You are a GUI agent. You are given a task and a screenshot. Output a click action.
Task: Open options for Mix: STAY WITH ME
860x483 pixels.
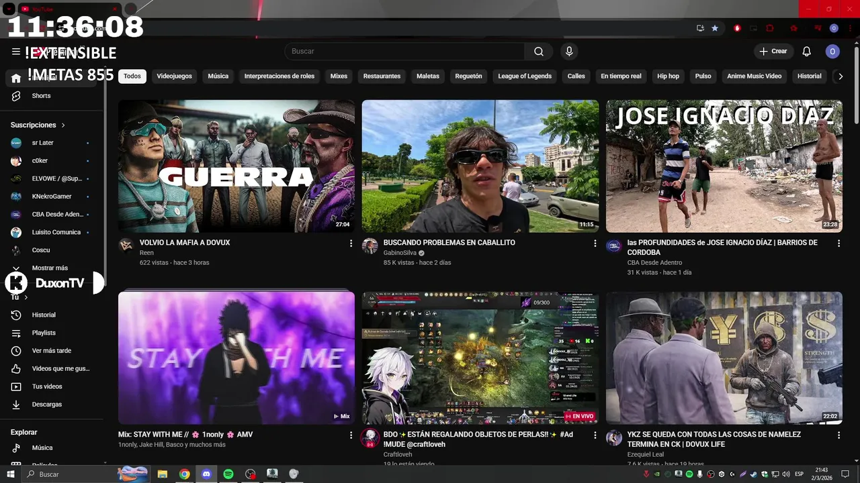[x=351, y=435]
